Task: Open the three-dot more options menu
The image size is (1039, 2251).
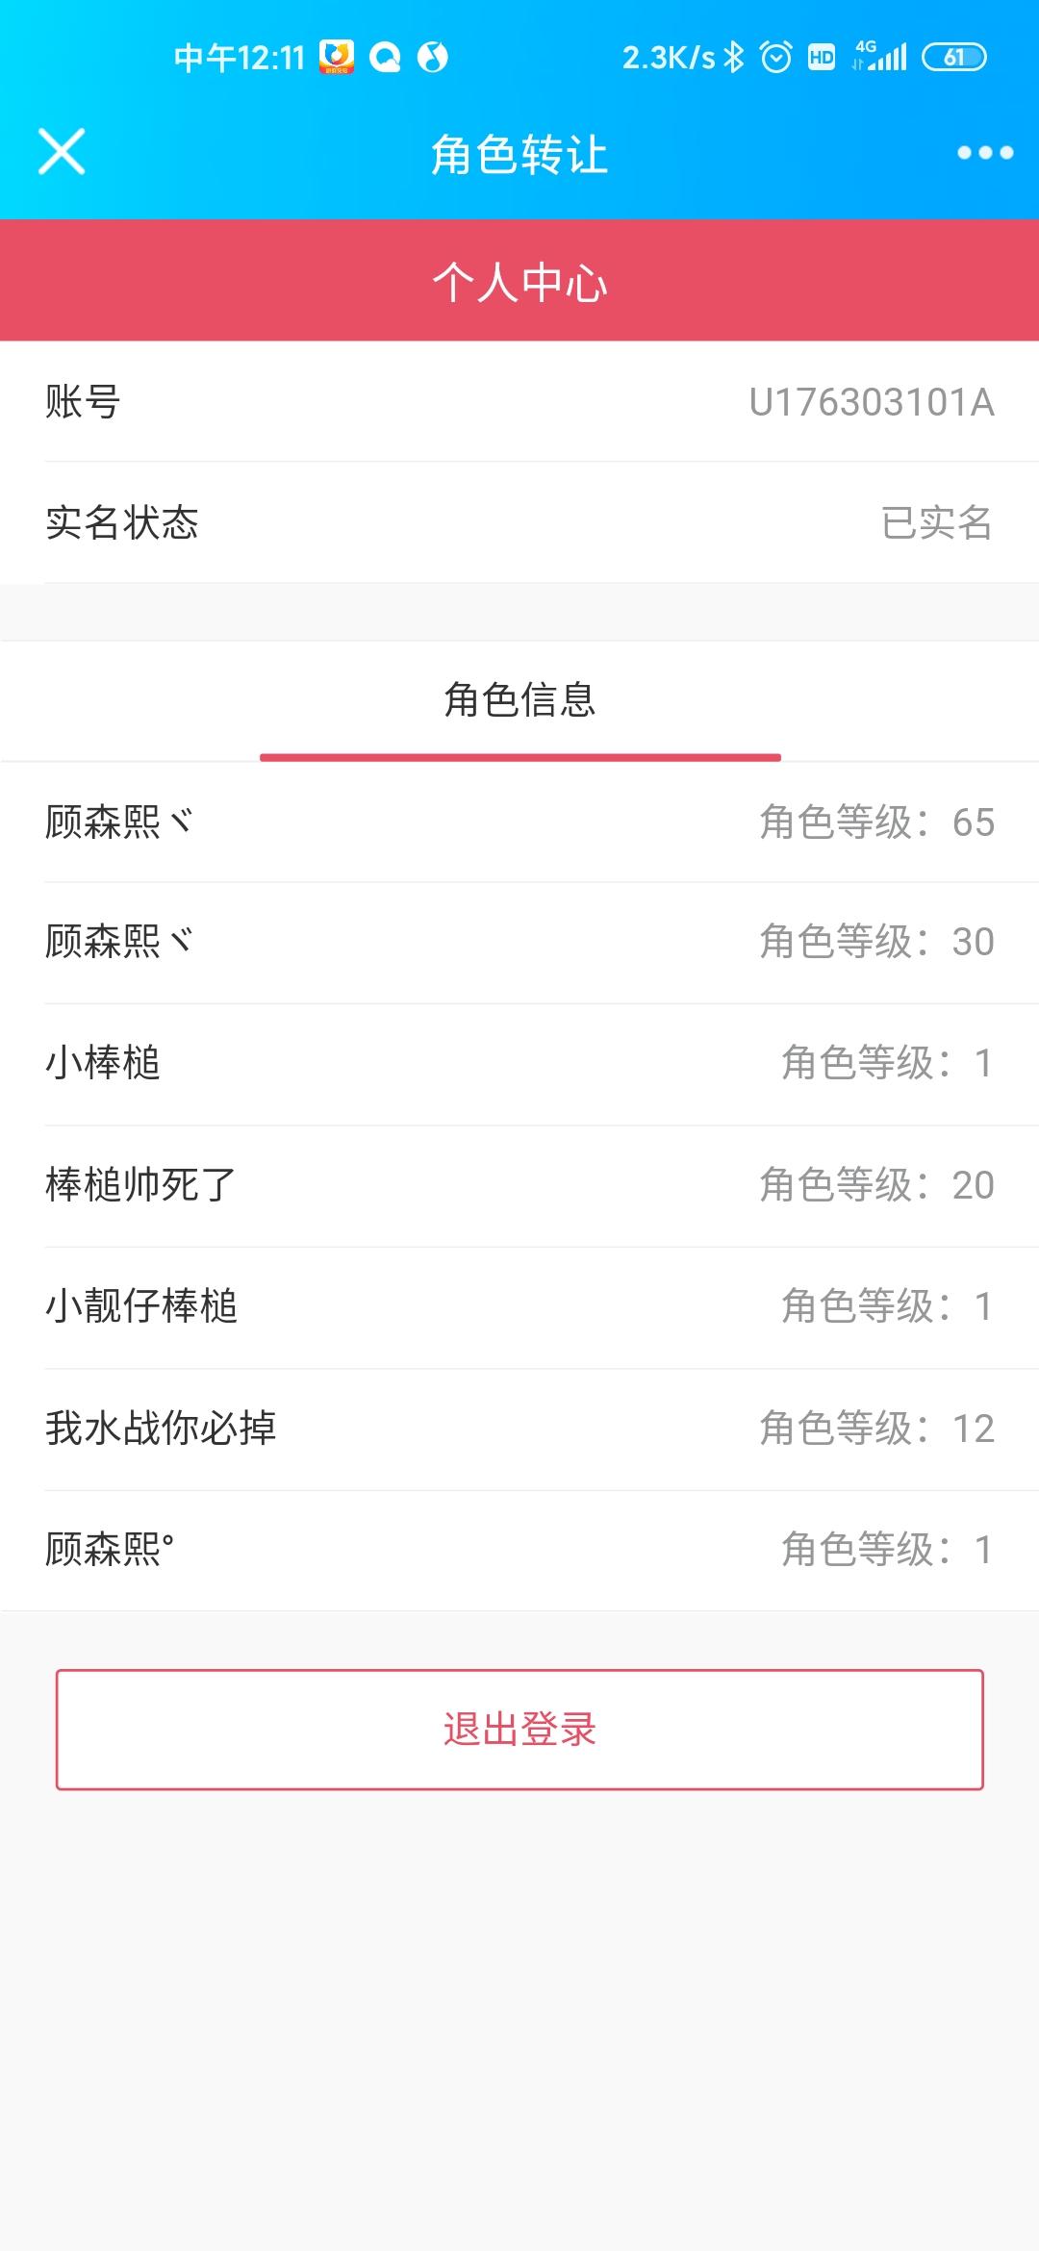Action: coord(984,152)
